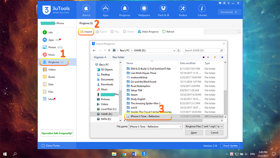The height and width of the screenshot is (158, 280).
Task: Open Music in 3uTools sidebar
Action: pyautogui.click(x=57, y=55)
